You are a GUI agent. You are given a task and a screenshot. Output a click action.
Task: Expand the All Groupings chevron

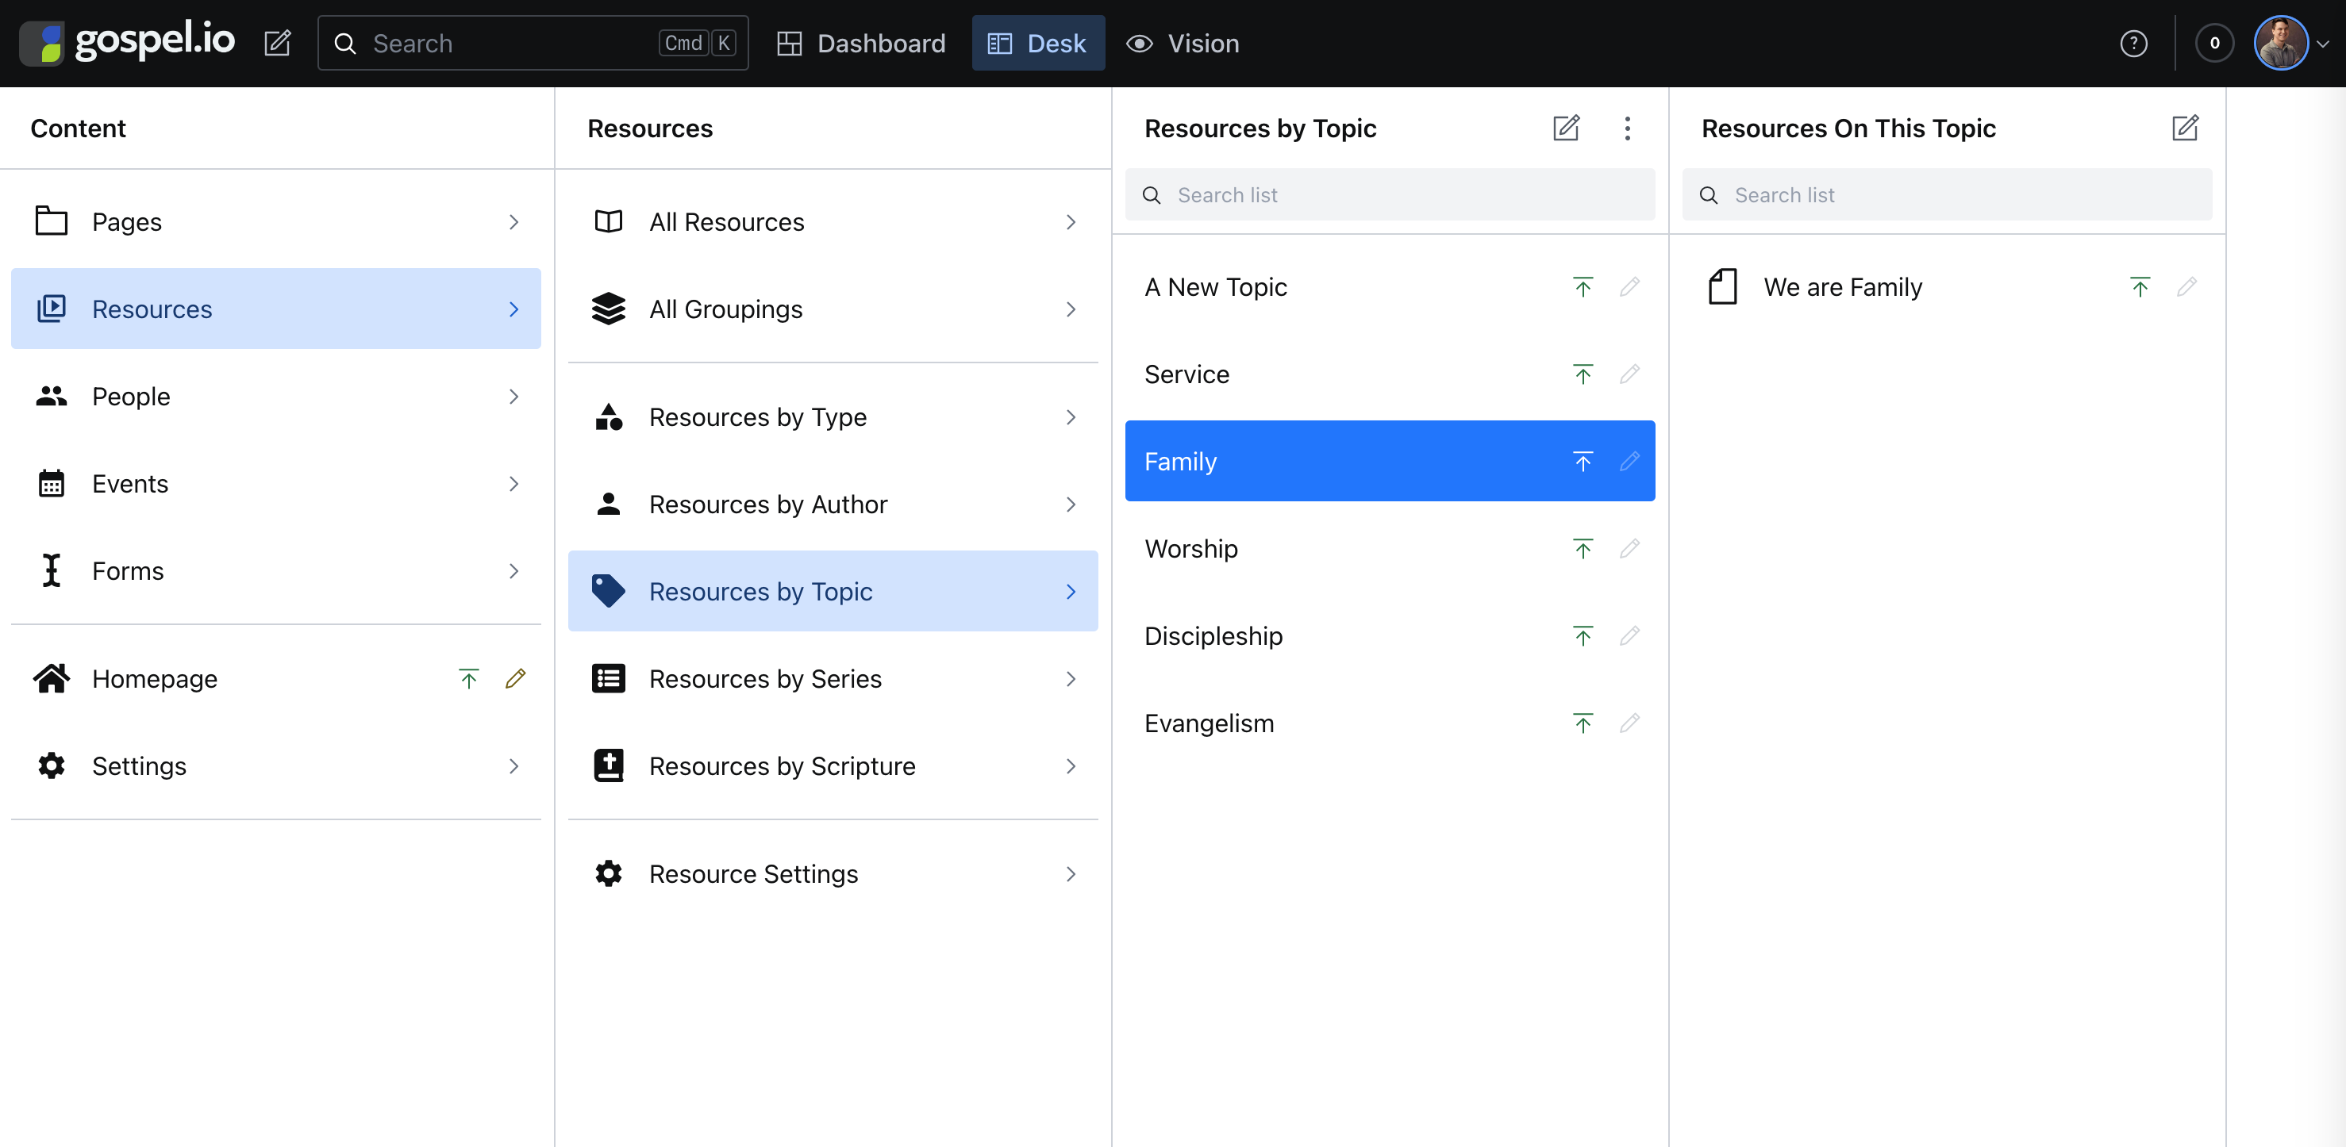tap(1071, 309)
